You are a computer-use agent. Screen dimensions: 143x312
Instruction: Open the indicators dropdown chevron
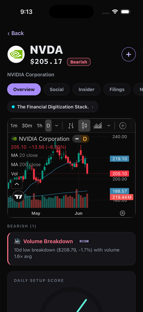click(x=109, y=126)
